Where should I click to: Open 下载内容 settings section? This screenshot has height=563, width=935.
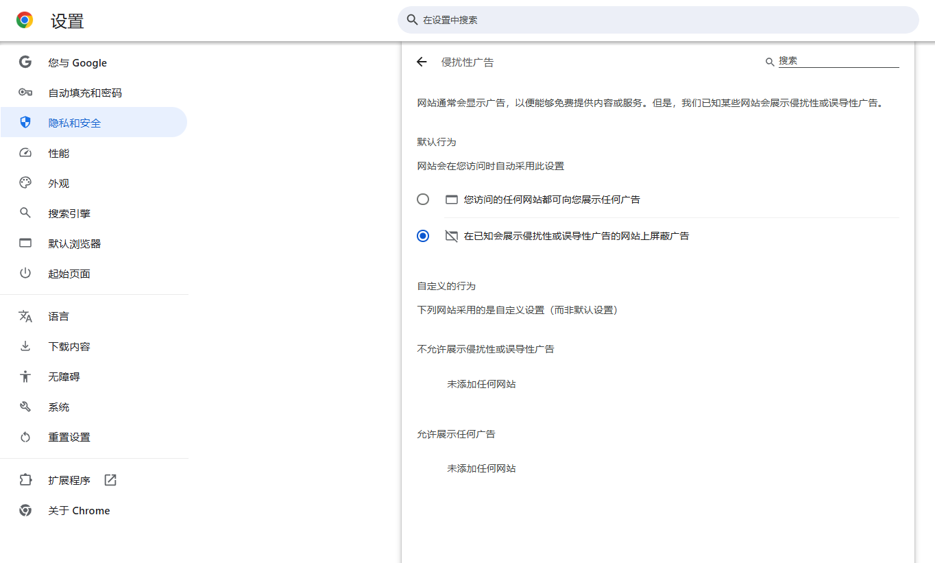point(94,346)
